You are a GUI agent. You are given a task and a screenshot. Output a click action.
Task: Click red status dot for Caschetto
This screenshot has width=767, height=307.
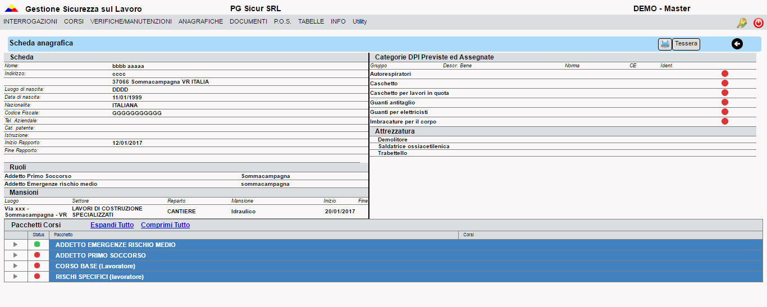coord(725,83)
